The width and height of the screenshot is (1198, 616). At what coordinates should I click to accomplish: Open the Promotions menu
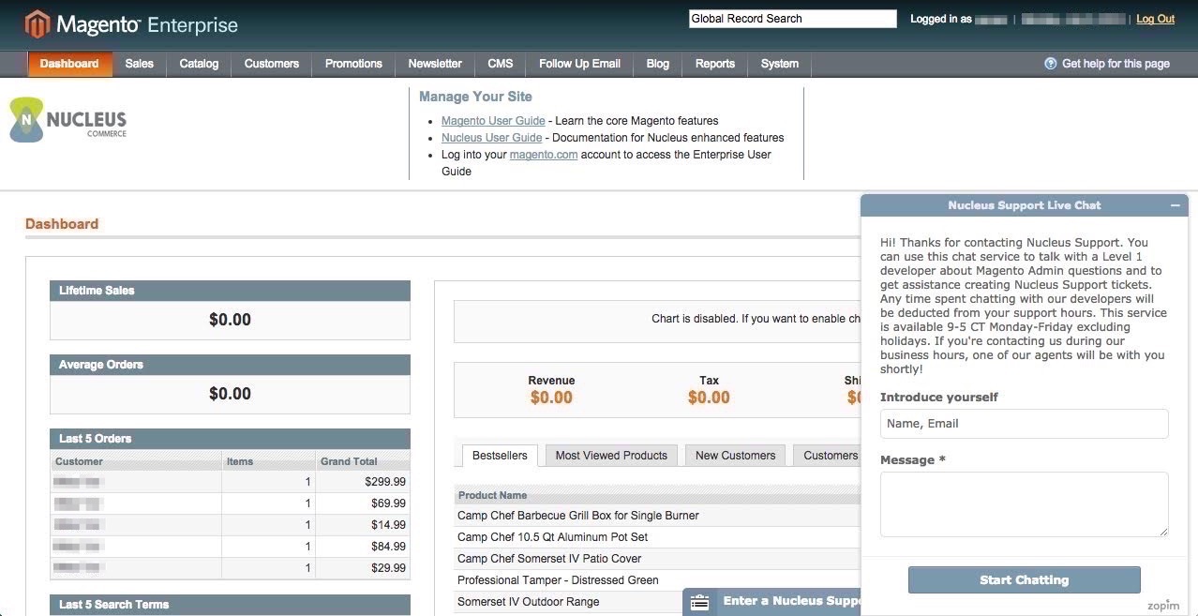pyautogui.click(x=353, y=64)
